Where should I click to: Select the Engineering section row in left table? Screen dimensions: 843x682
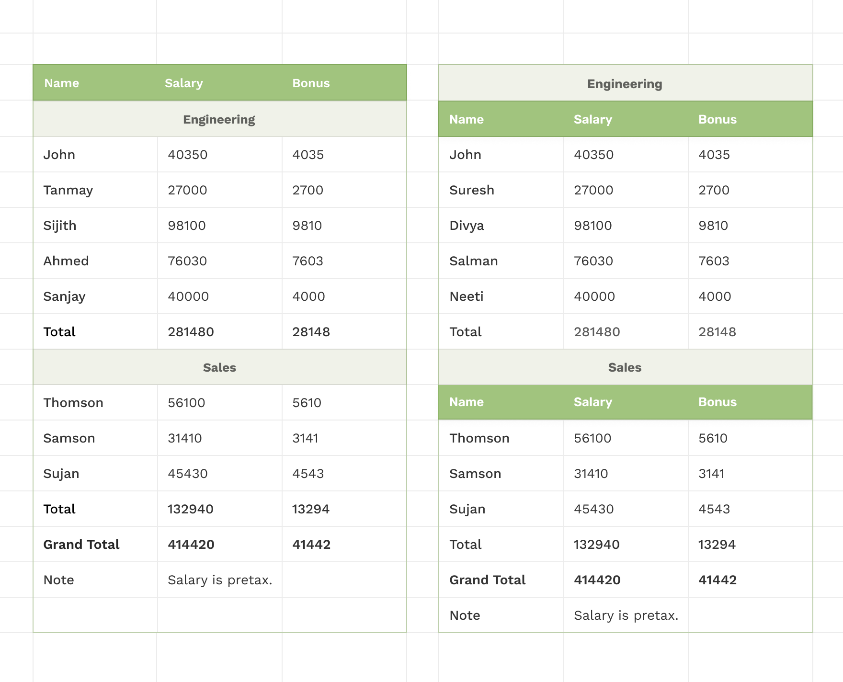(219, 119)
